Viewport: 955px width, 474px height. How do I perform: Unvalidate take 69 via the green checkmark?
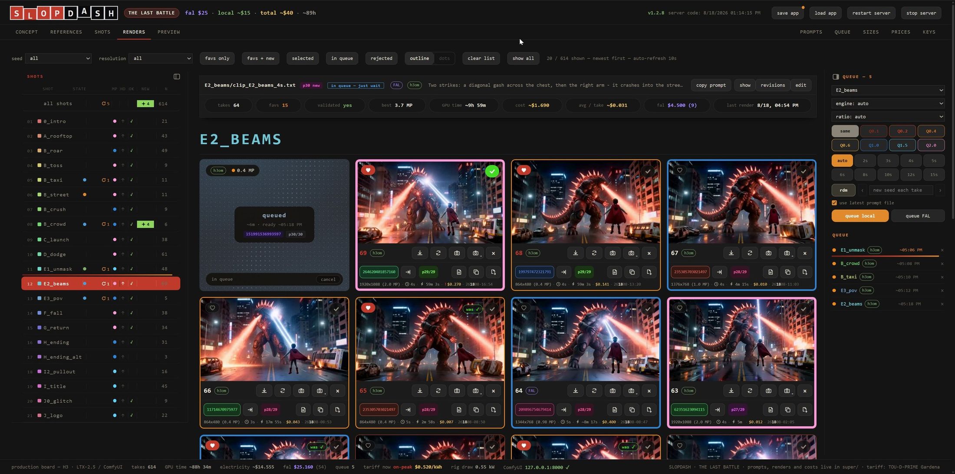[492, 171]
